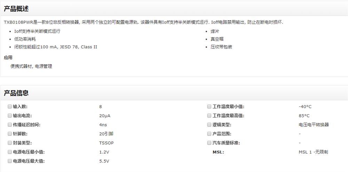Click the value TSSOP
Screen dimensions: 348x172
click(106, 143)
